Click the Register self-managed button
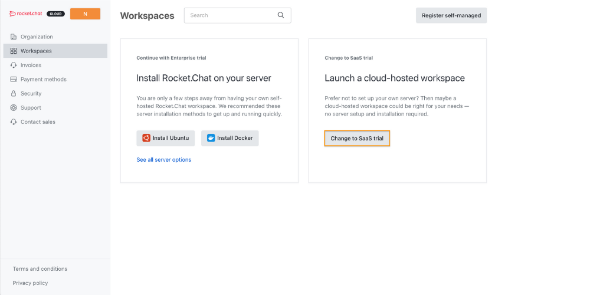This screenshot has height=295, width=590. [451, 15]
